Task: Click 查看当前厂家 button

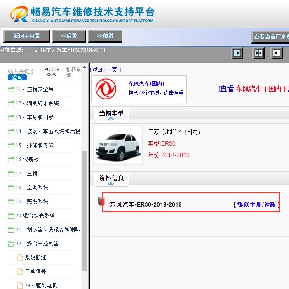Action: (x=270, y=37)
